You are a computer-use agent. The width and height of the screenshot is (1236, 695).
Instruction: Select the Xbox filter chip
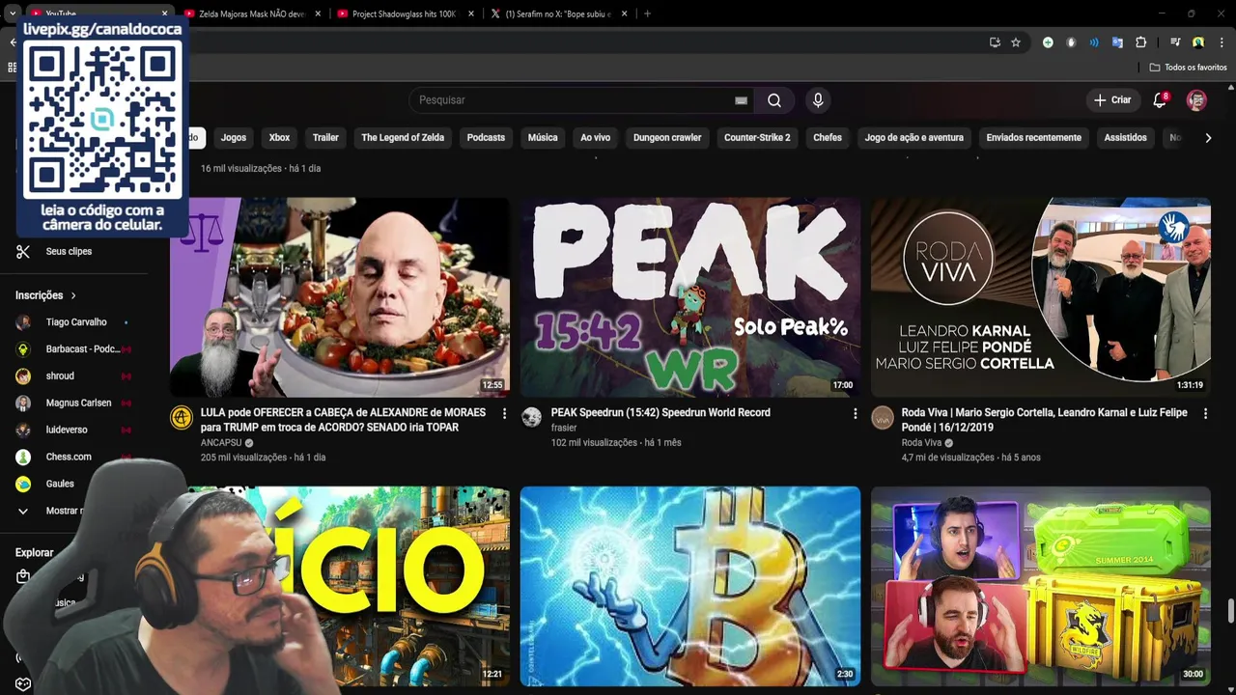click(279, 138)
